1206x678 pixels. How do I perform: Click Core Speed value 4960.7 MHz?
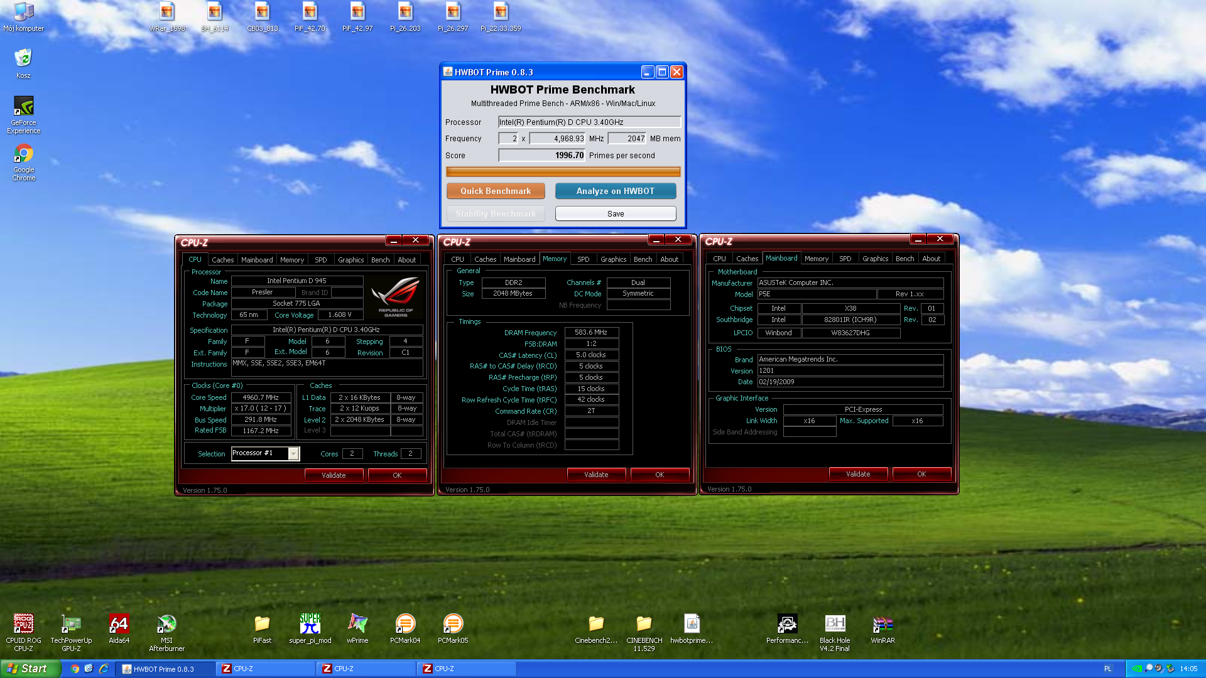coord(261,397)
